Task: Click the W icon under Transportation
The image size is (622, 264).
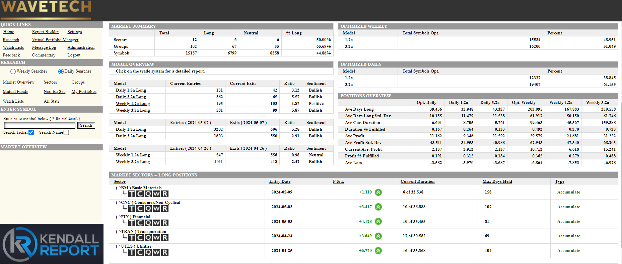Action: 156,238
